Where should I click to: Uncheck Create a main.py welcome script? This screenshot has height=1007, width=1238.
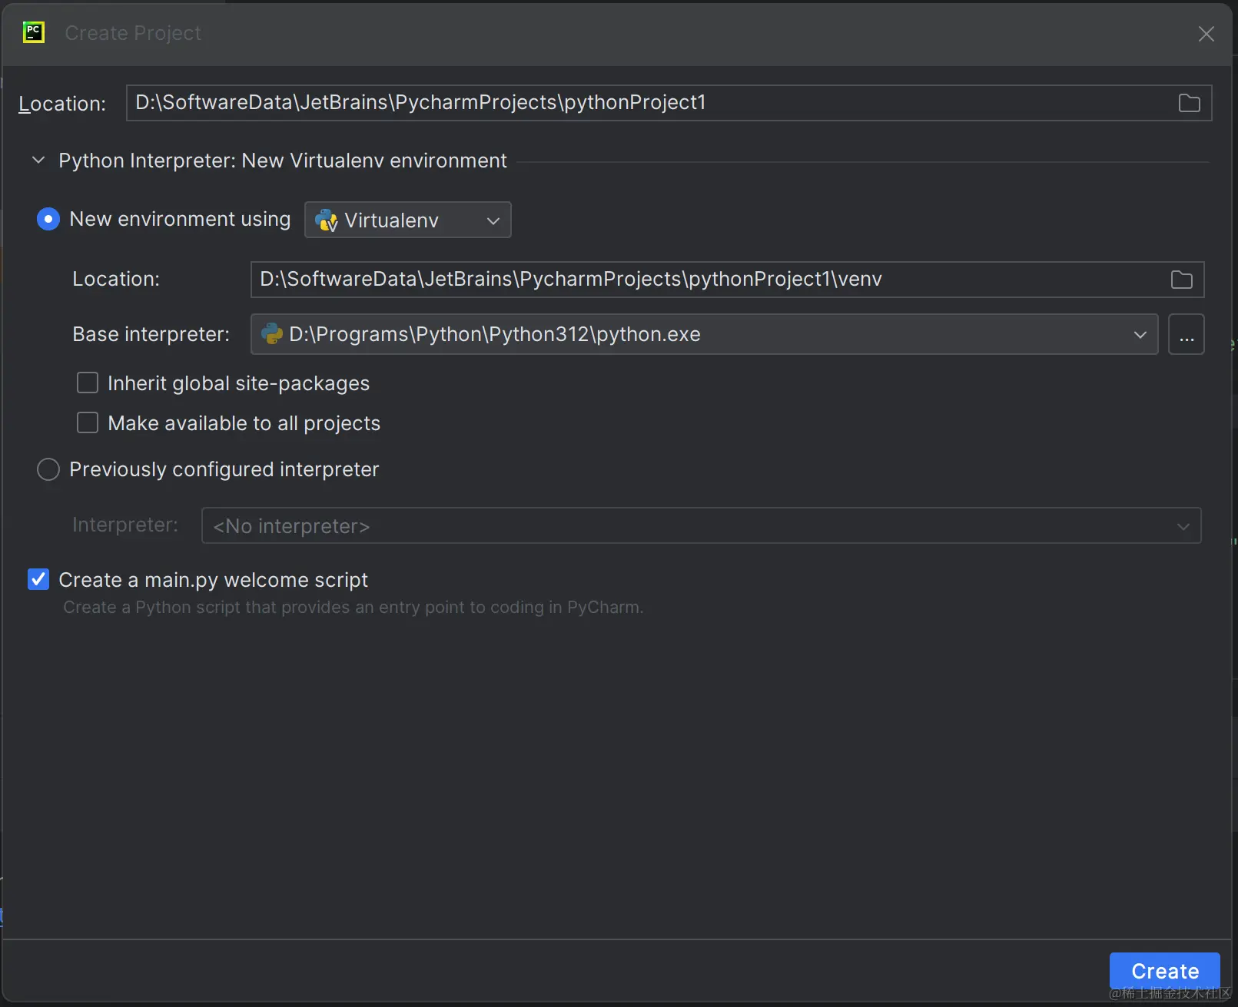point(38,580)
